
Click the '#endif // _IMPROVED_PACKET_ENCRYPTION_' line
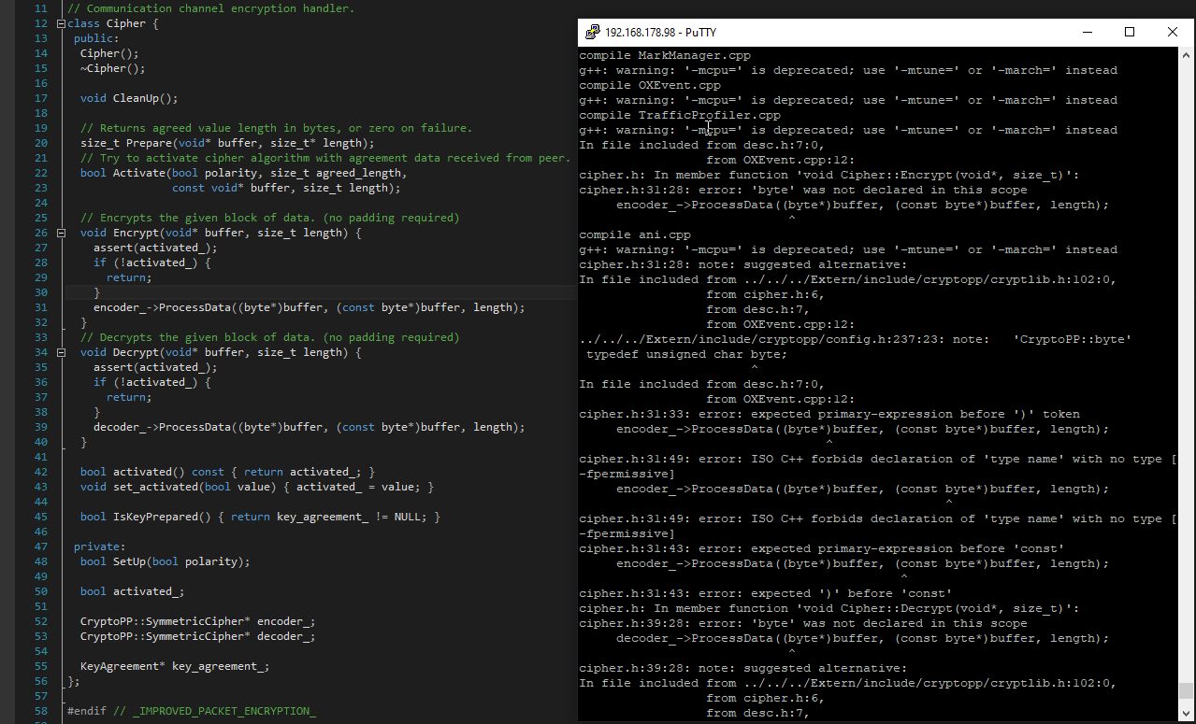click(192, 711)
